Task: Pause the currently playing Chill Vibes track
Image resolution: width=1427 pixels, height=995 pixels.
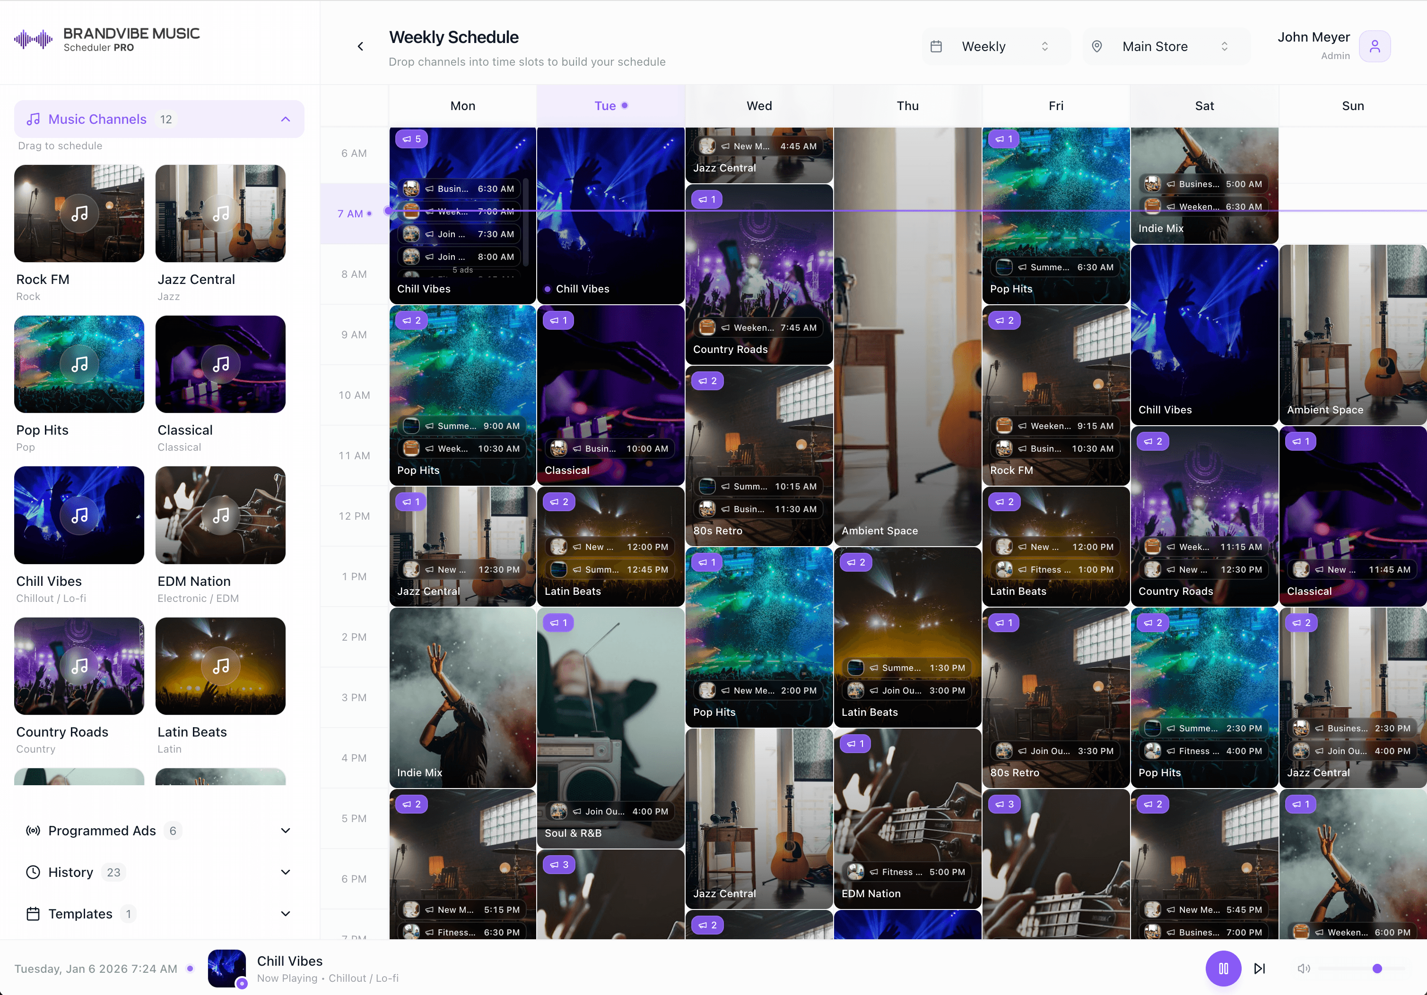Action: point(1223,968)
